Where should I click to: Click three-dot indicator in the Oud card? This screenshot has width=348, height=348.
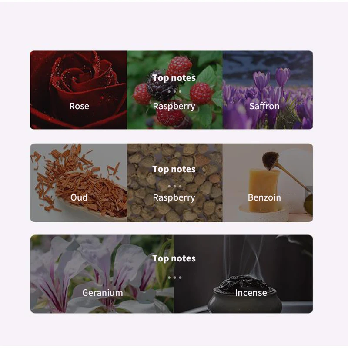click(x=175, y=186)
